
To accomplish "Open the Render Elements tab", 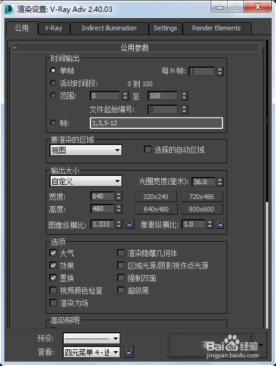I will tap(217, 29).
